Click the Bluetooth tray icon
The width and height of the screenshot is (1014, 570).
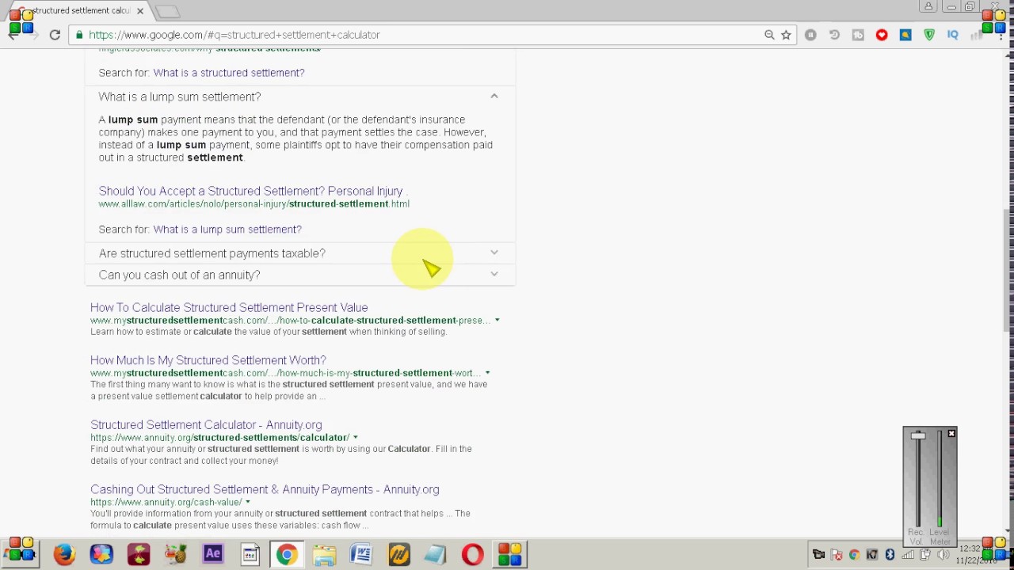click(x=890, y=555)
